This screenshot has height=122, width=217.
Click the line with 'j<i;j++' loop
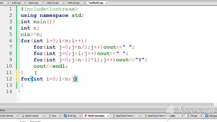[81, 54]
